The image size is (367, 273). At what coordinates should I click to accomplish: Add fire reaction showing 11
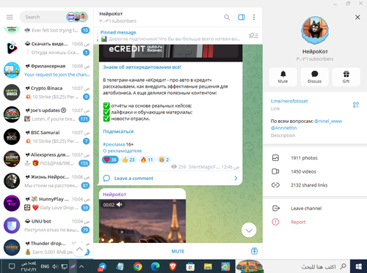pos(147,160)
